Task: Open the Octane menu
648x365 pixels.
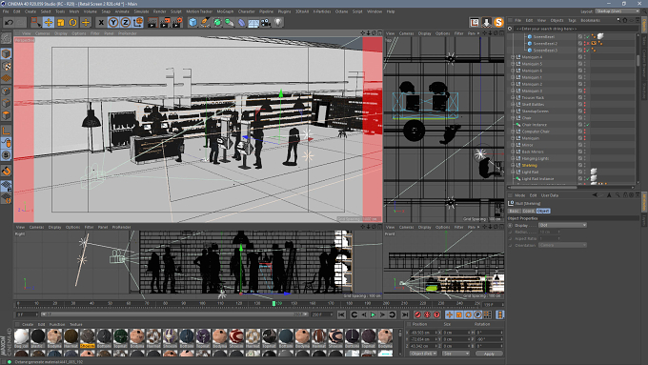Action: pos(341,11)
